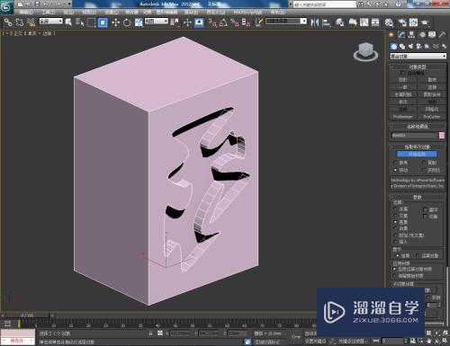Toggle the Window/Crossing selection icon

(x=103, y=22)
